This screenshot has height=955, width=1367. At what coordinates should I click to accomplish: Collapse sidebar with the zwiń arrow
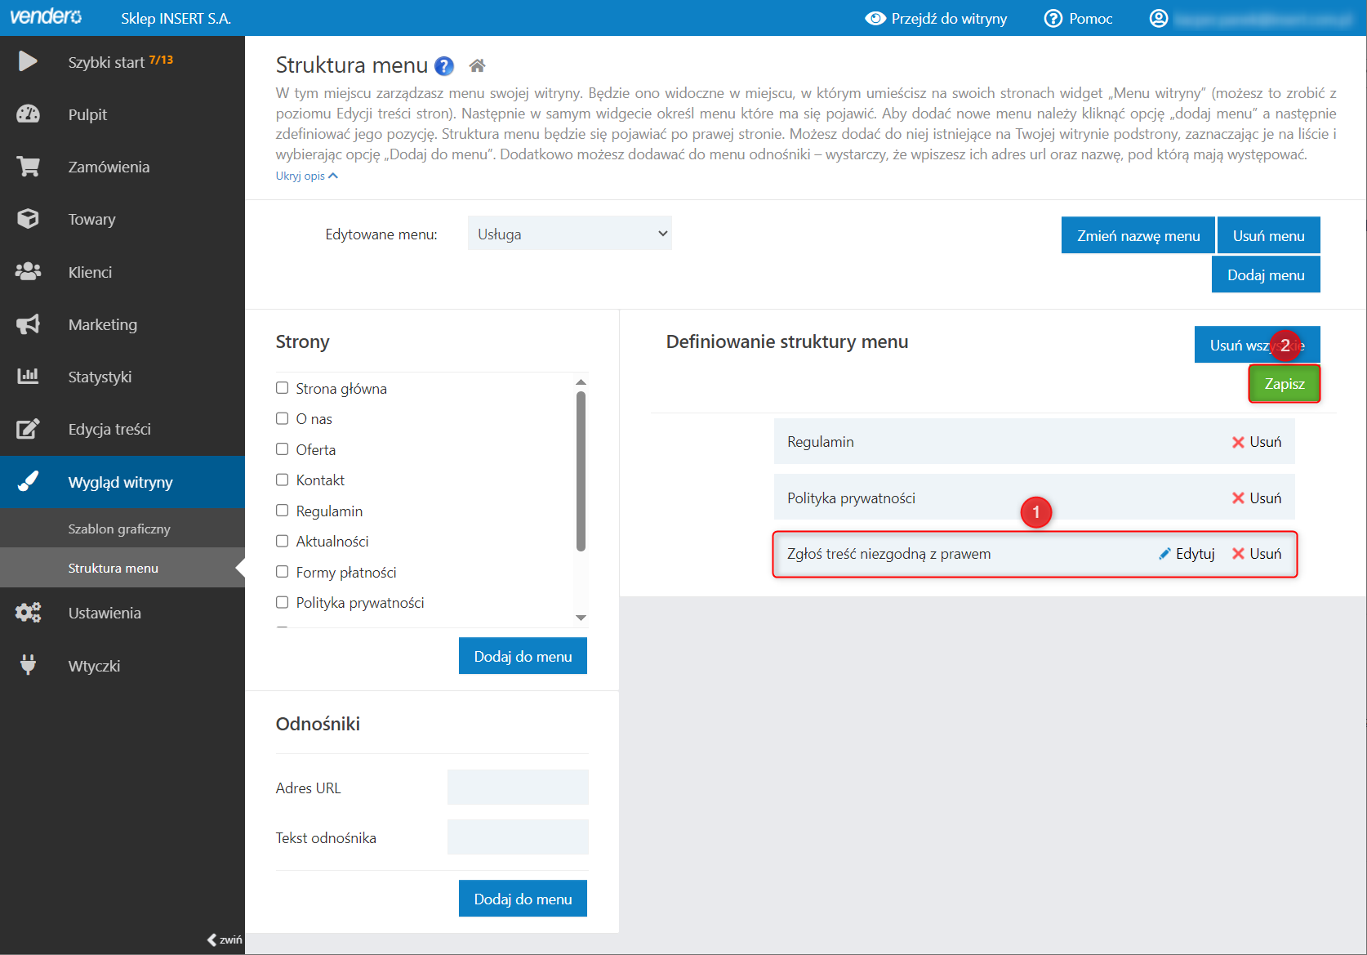coord(224,939)
